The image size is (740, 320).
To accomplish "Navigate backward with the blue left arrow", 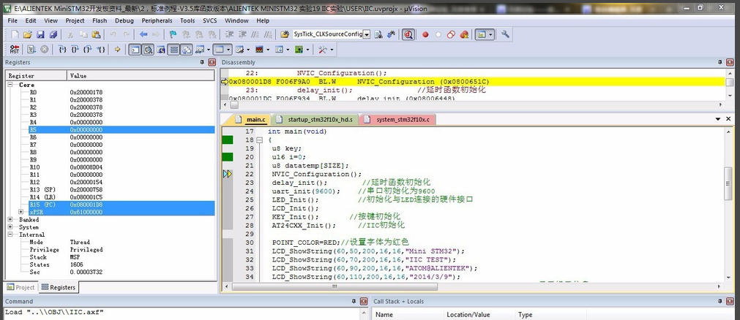I will coord(143,34).
